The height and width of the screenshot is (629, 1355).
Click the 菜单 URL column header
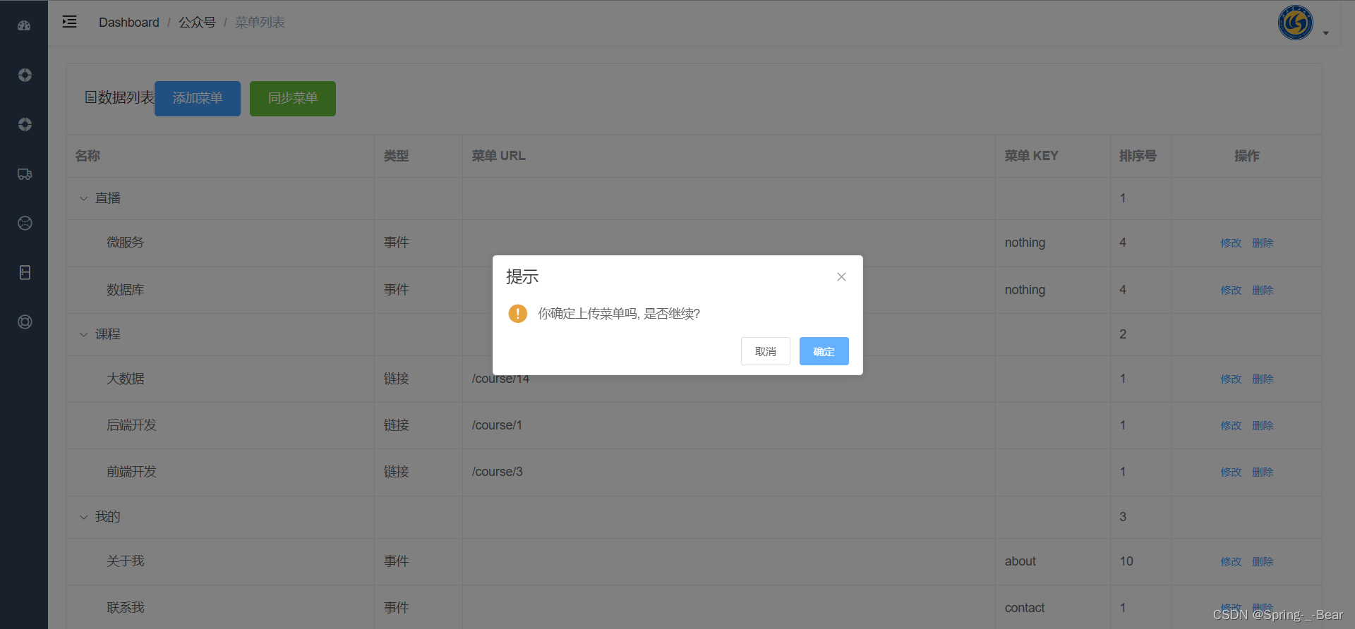(729, 156)
